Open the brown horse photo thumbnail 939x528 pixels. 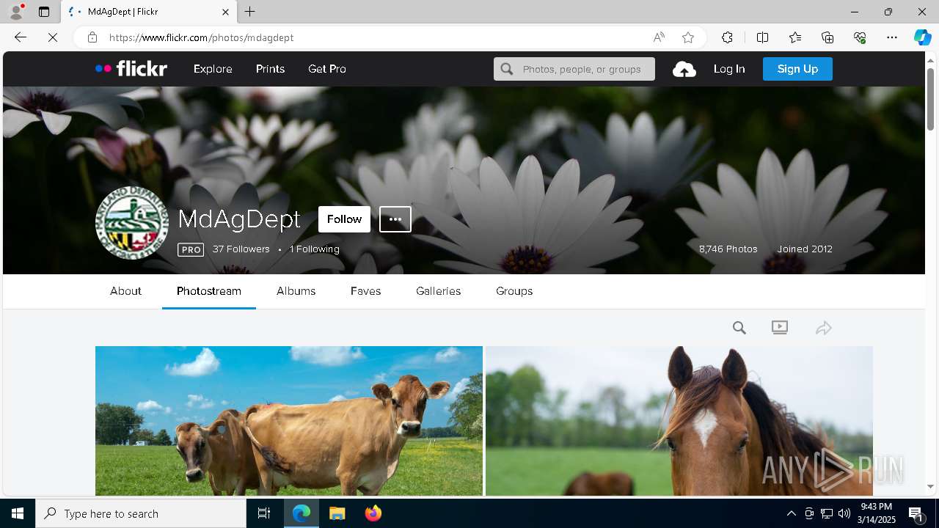click(x=679, y=421)
